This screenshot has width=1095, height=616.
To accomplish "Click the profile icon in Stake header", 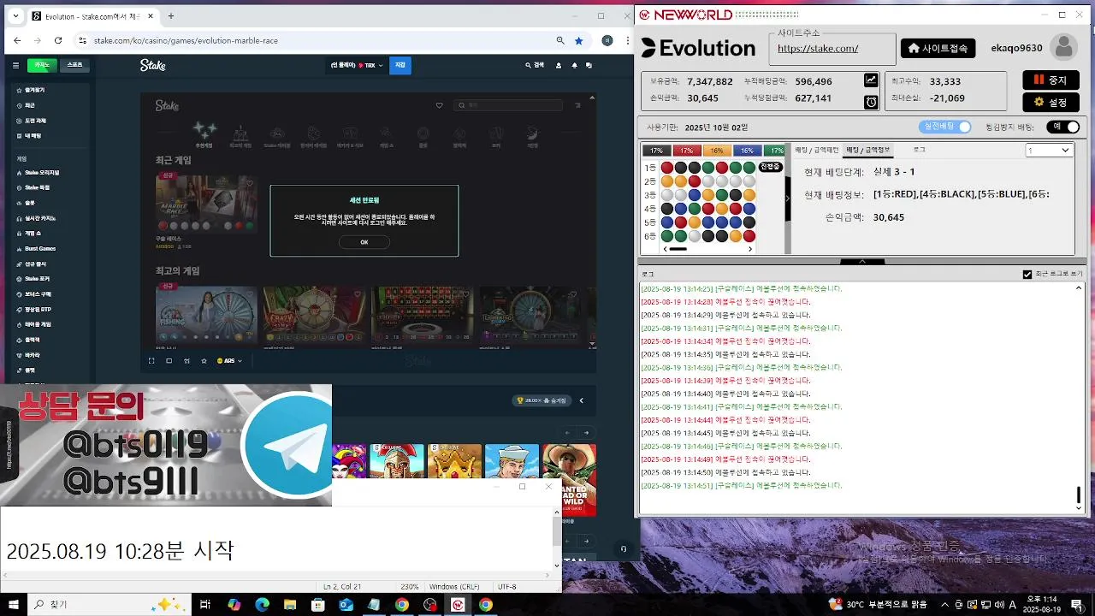I will 559,65.
